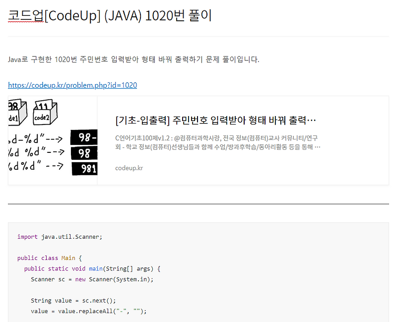This screenshot has width=397, height=322.
Task: Open the https://codeup.kr/problem.php?id=1020 hyperlink
Action: pos(72,85)
